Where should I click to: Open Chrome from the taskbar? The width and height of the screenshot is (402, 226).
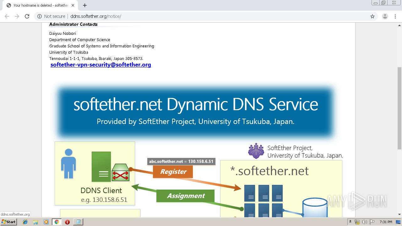click(x=57, y=222)
